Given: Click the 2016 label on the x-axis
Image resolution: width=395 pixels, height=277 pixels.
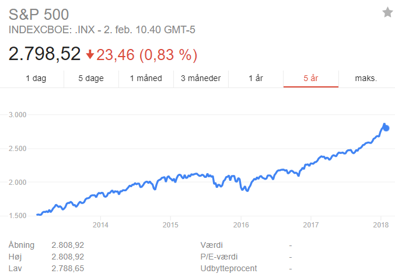Looking at the screenshot, I should tap(241, 225).
